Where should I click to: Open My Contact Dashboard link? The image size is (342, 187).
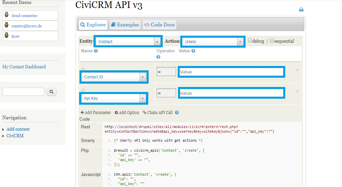(24, 67)
